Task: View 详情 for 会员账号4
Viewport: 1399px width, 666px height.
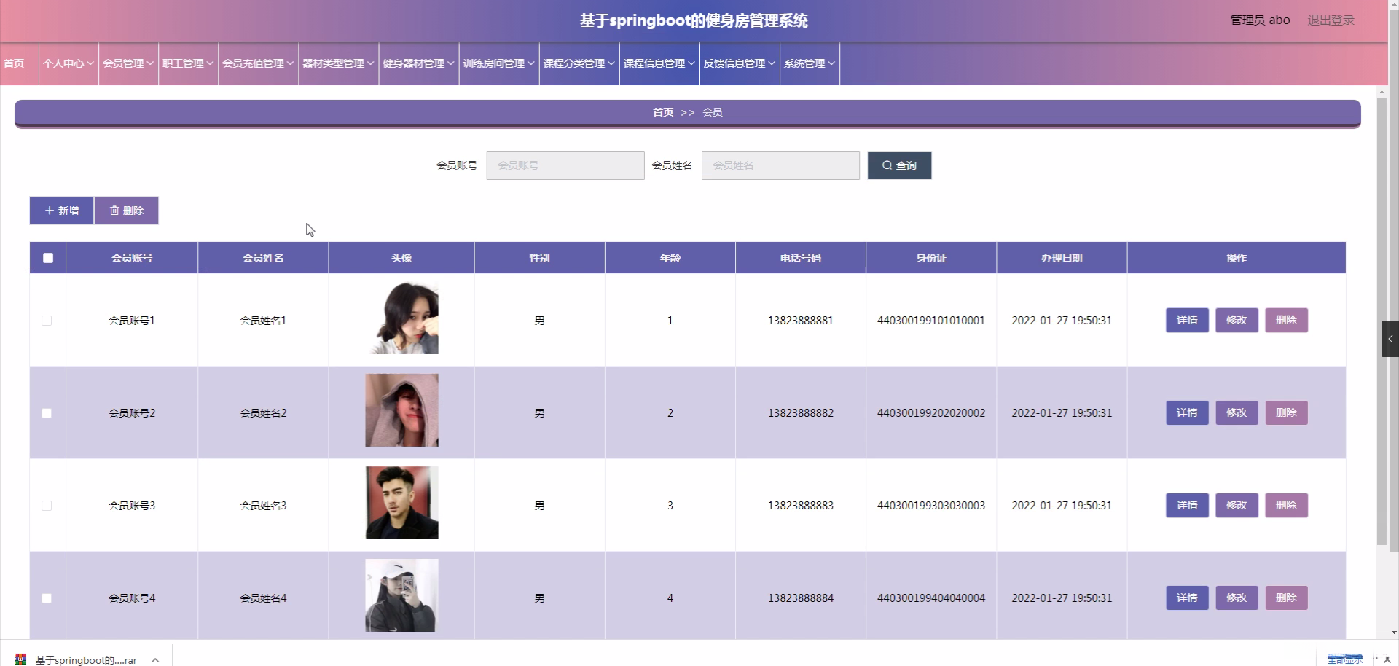Action: tap(1187, 598)
